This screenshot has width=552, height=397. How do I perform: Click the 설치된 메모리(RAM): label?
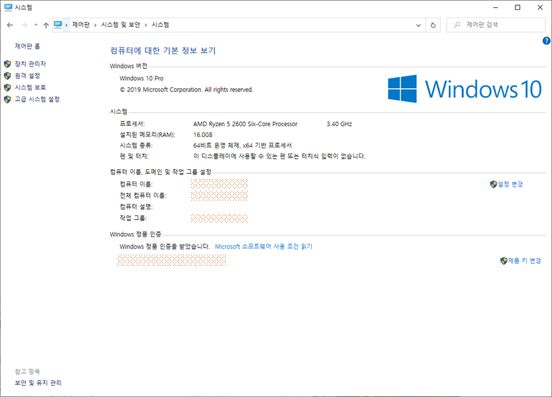pos(147,135)
